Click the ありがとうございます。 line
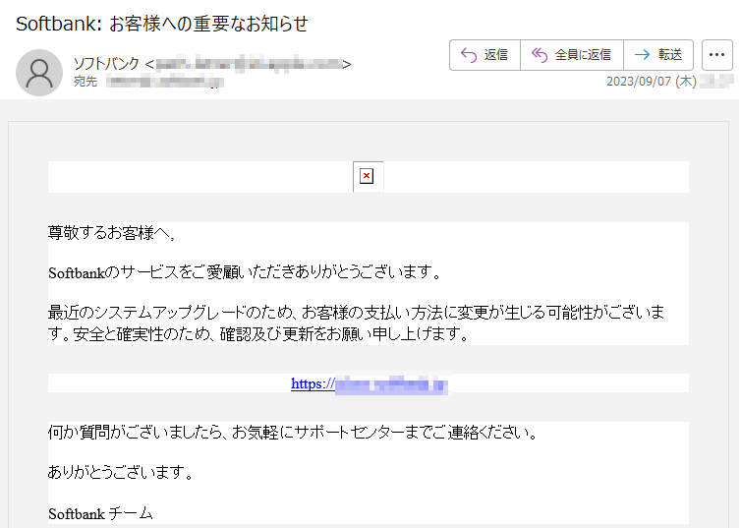The height and width of the screenshot is (528, 741). [121, 472]
